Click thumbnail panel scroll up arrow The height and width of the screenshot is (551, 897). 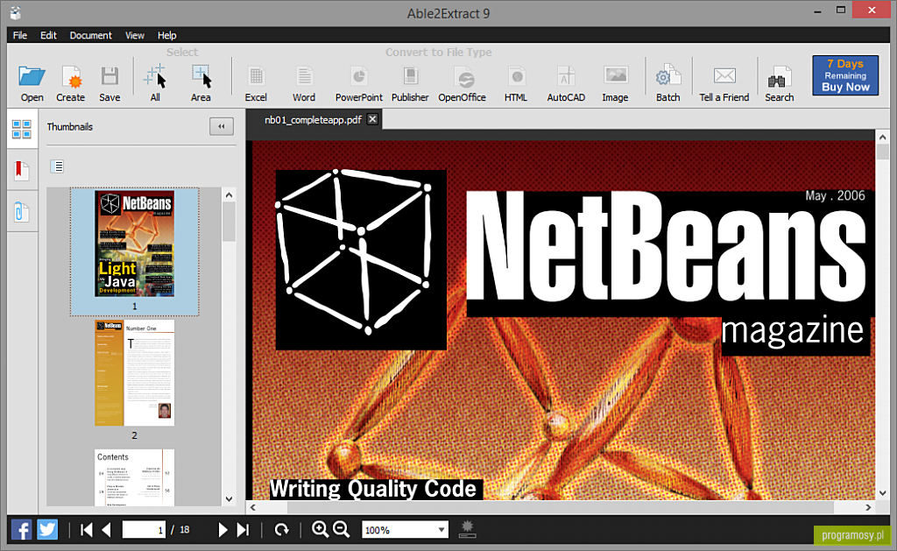229,195
